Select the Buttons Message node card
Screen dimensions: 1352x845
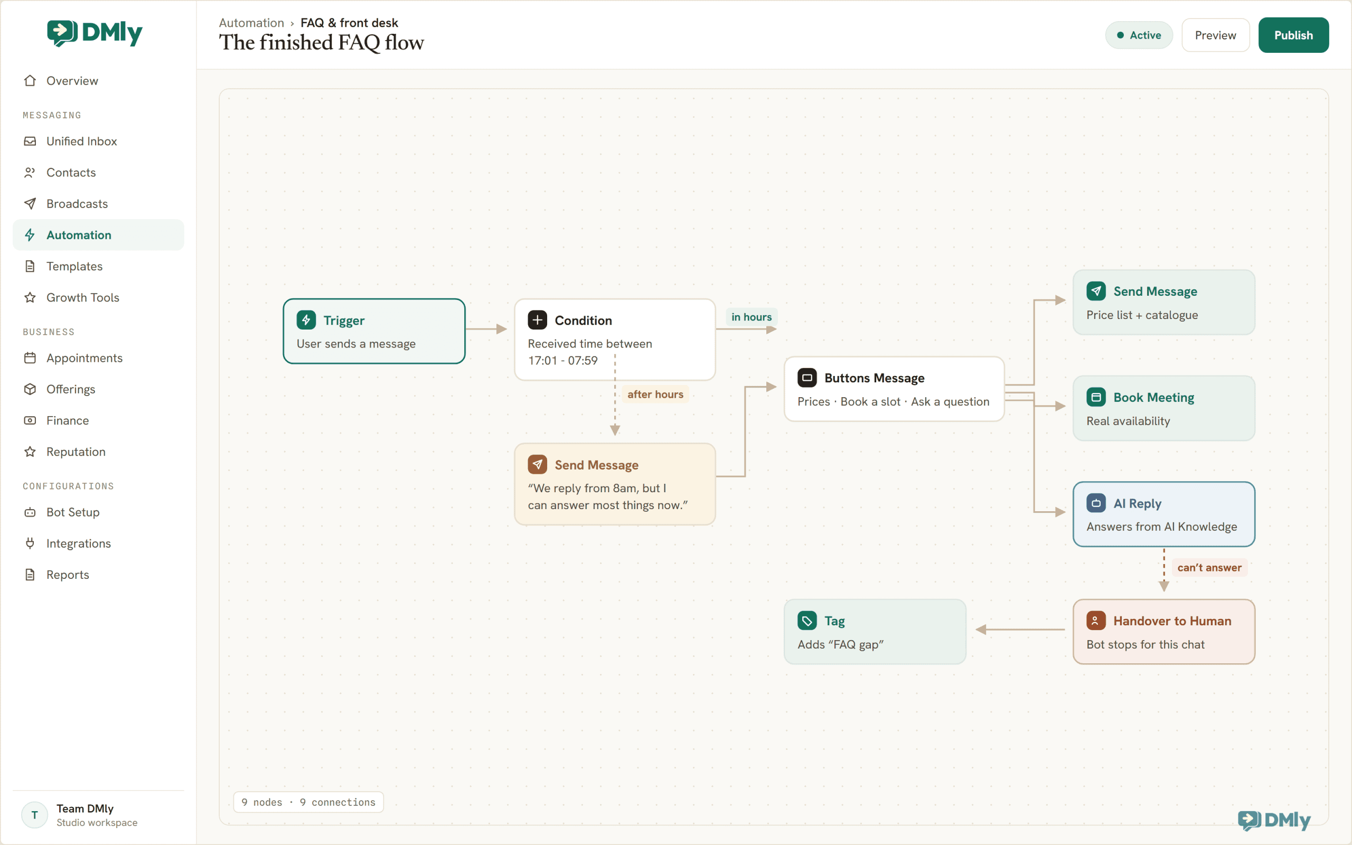[894, 389]
